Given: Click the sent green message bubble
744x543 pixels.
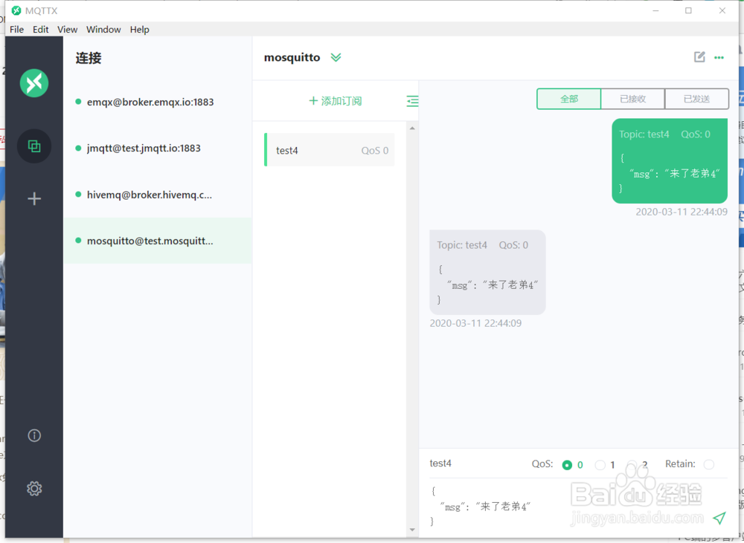Looking at the screenshot, I should pos(670,161).
